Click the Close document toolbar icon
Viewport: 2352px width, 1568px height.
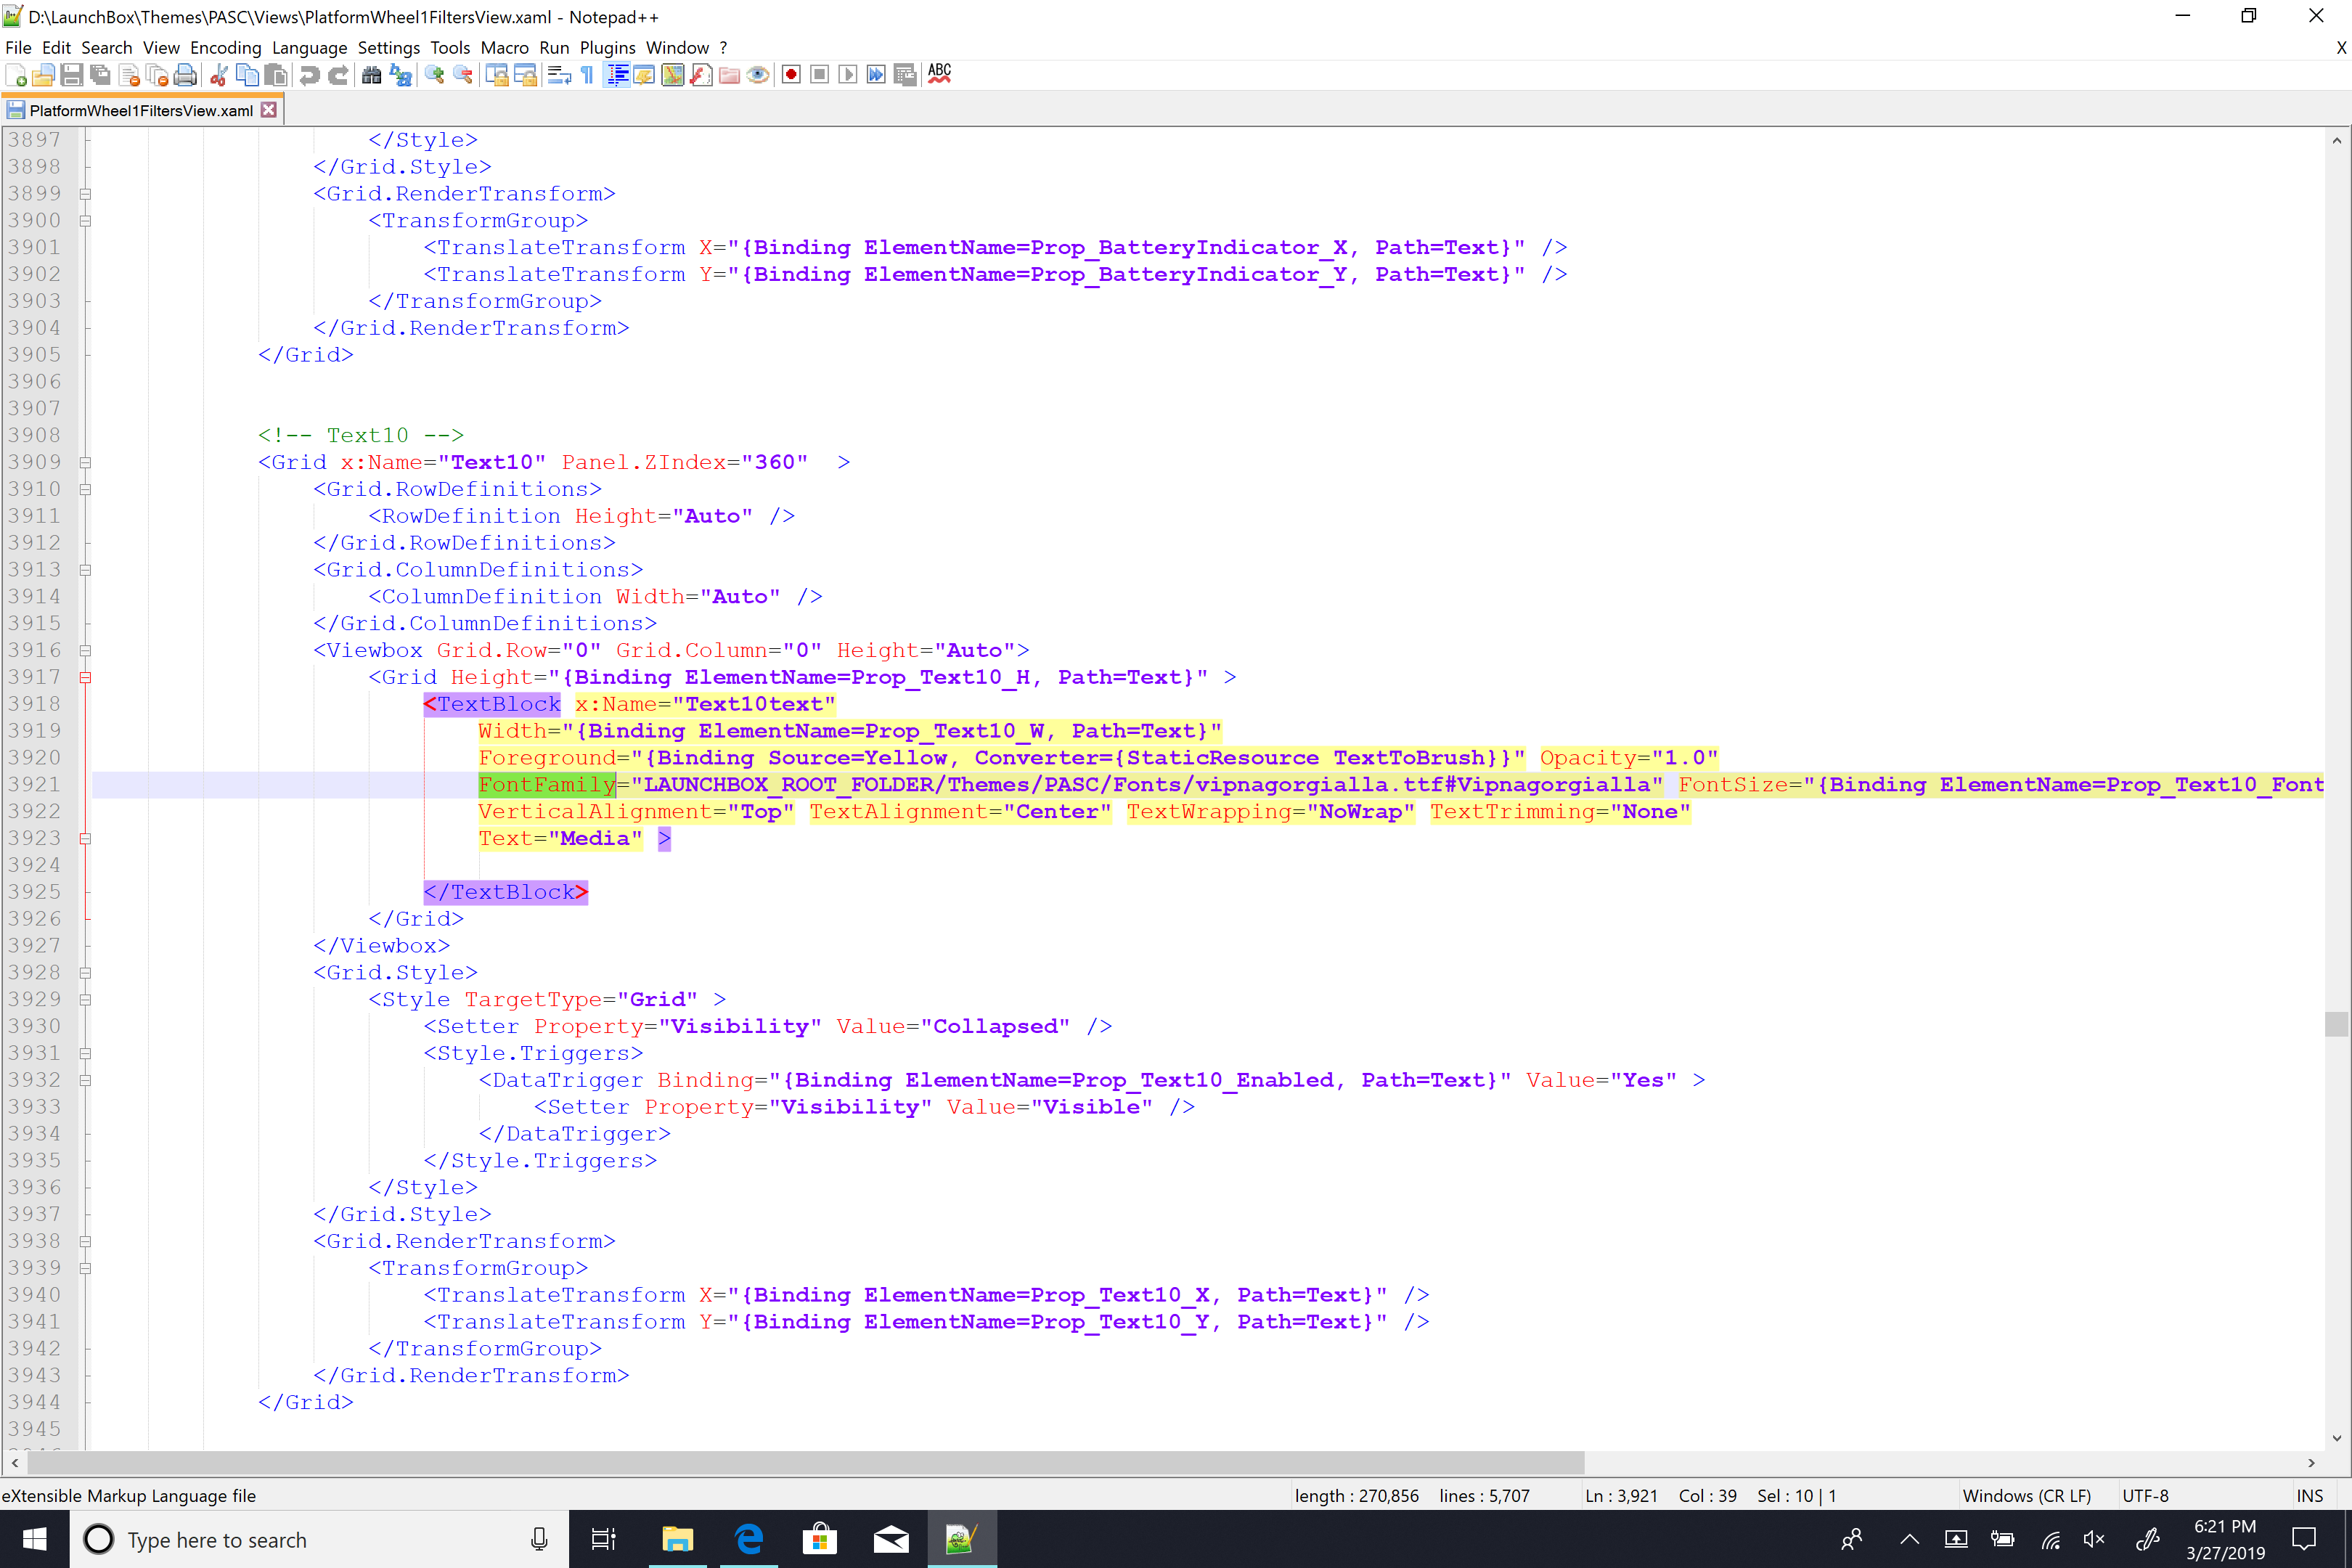[128, 75]
